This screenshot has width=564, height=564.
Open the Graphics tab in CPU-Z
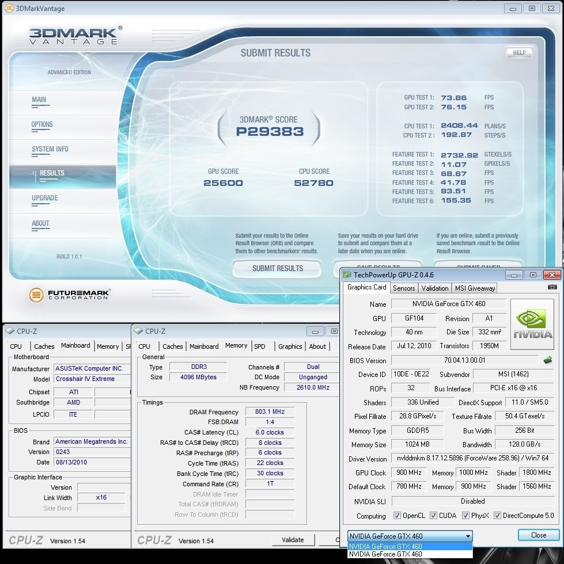point(290,346)
